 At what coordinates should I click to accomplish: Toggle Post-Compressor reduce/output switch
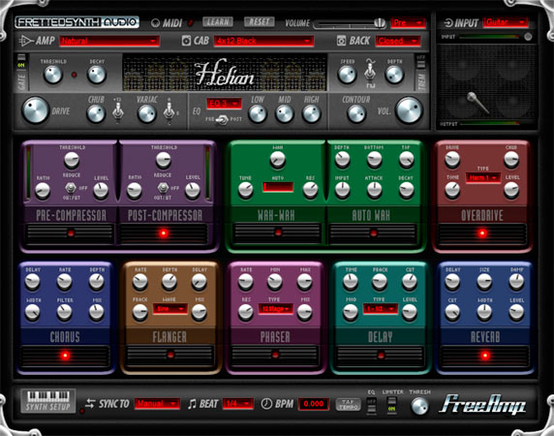click(x=163, y=187)
